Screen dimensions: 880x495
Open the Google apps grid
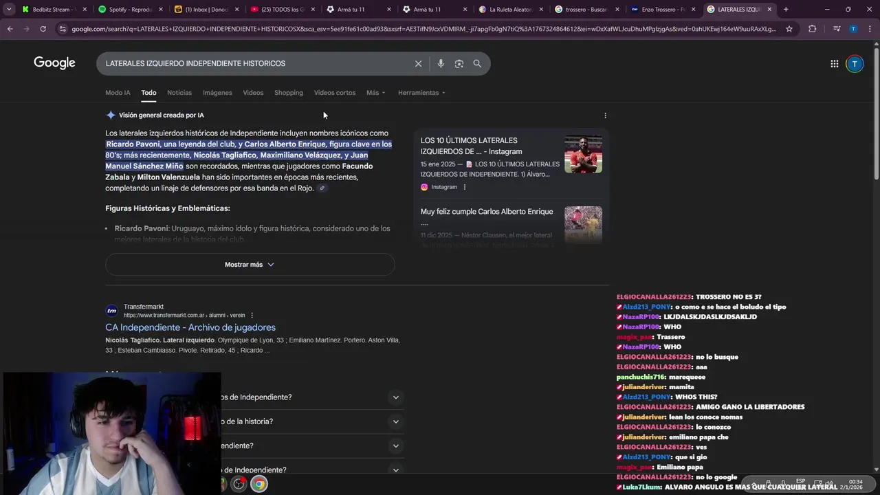pyautogui.click(x=834, y=64)
